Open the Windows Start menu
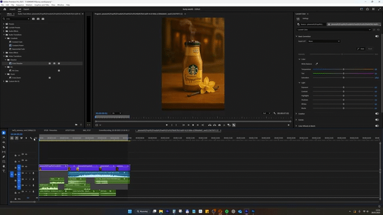Viewport: 383px width, 215px height. pyautogui.click(x=130, y=211)
